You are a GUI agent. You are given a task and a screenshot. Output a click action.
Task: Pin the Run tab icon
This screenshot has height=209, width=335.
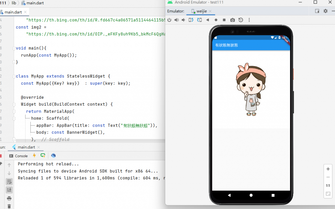point(1,164)
